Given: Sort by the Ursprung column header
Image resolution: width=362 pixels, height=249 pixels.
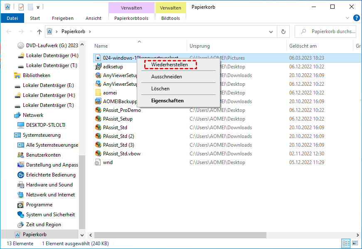Looking at the screenshot, I should pos(199,46).
